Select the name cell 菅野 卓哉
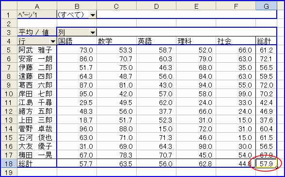The width and height of the screenshot is (285, 177). (37, 129)
